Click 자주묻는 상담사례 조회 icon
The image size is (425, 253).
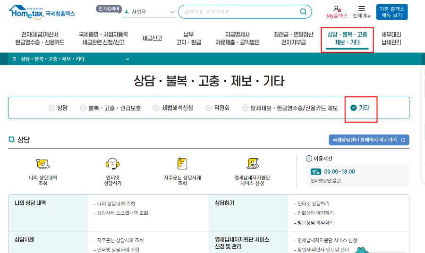(x=182, y=164)
